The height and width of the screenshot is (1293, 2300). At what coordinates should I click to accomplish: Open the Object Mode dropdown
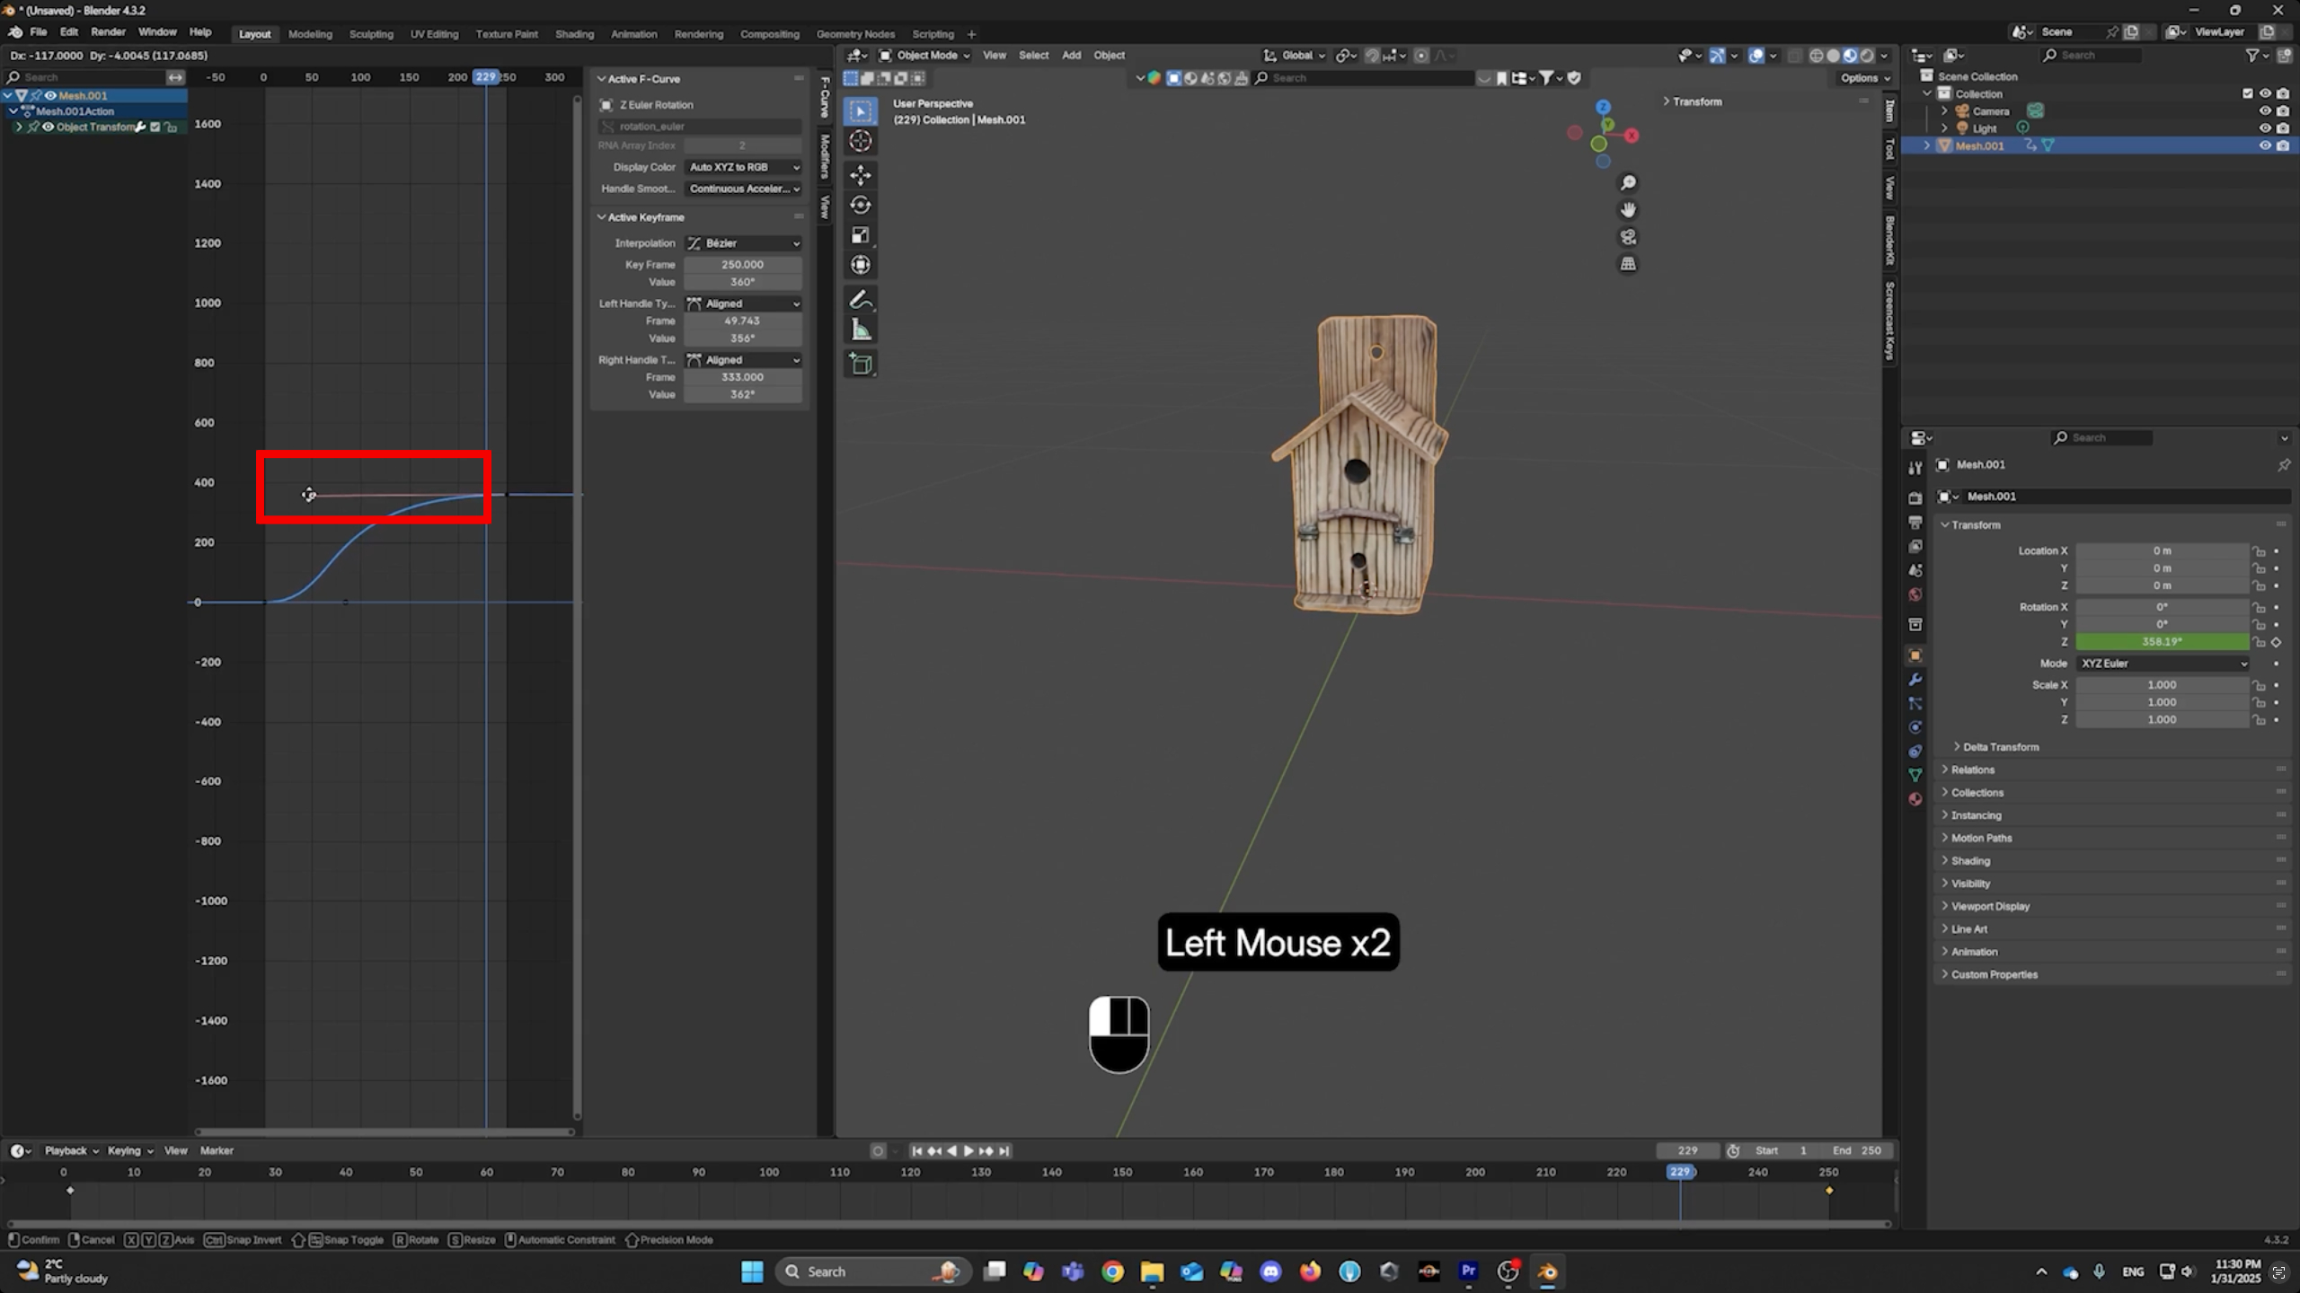point(925,55)
